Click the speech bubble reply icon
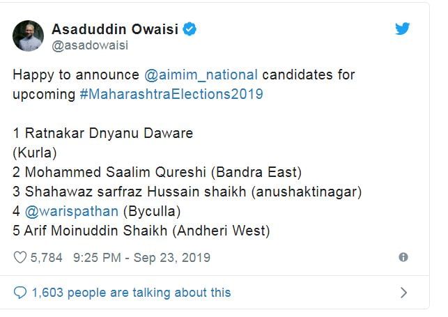The height and width of the screenshot is (317, 448). [x=20, y=293]
